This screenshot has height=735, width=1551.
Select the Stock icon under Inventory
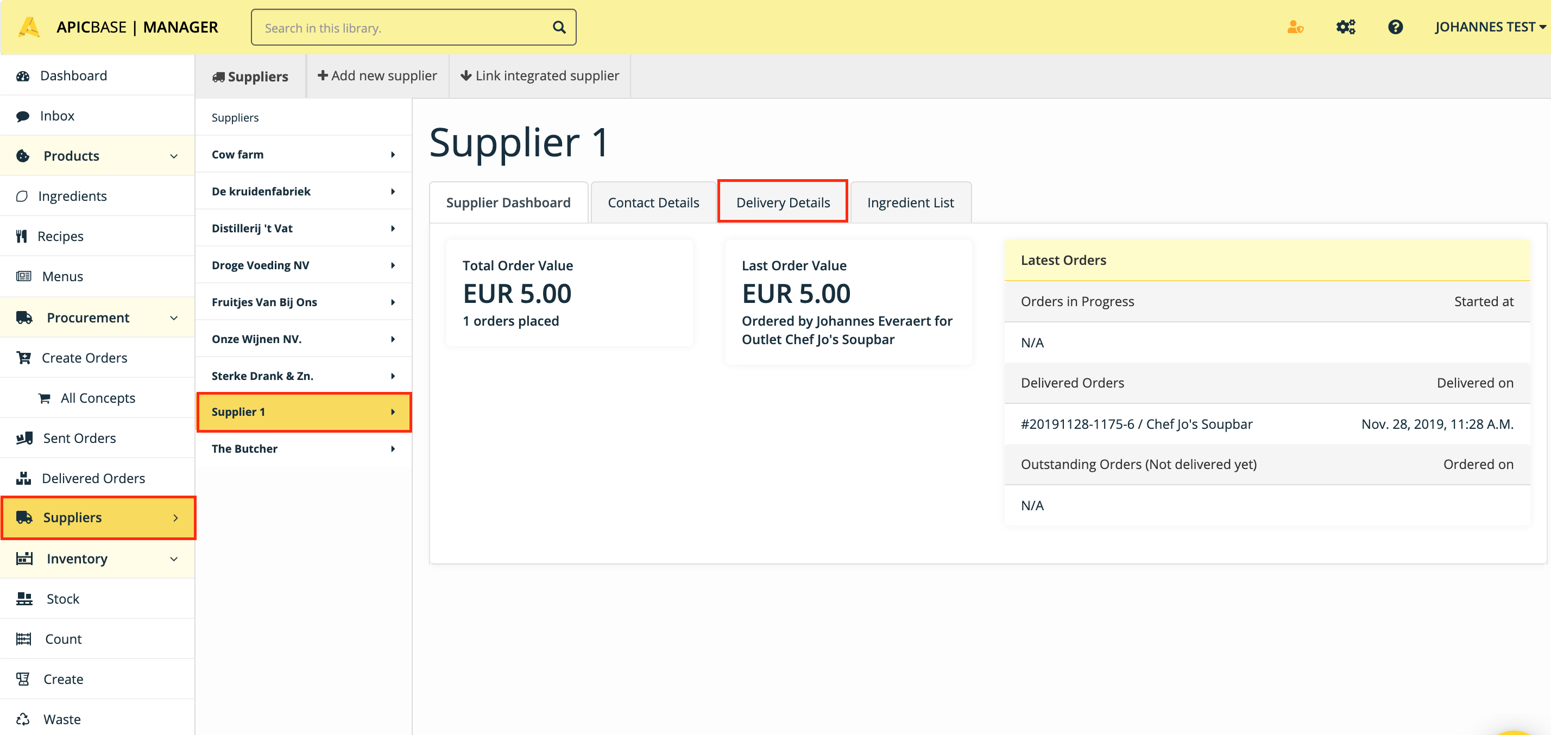23,598
